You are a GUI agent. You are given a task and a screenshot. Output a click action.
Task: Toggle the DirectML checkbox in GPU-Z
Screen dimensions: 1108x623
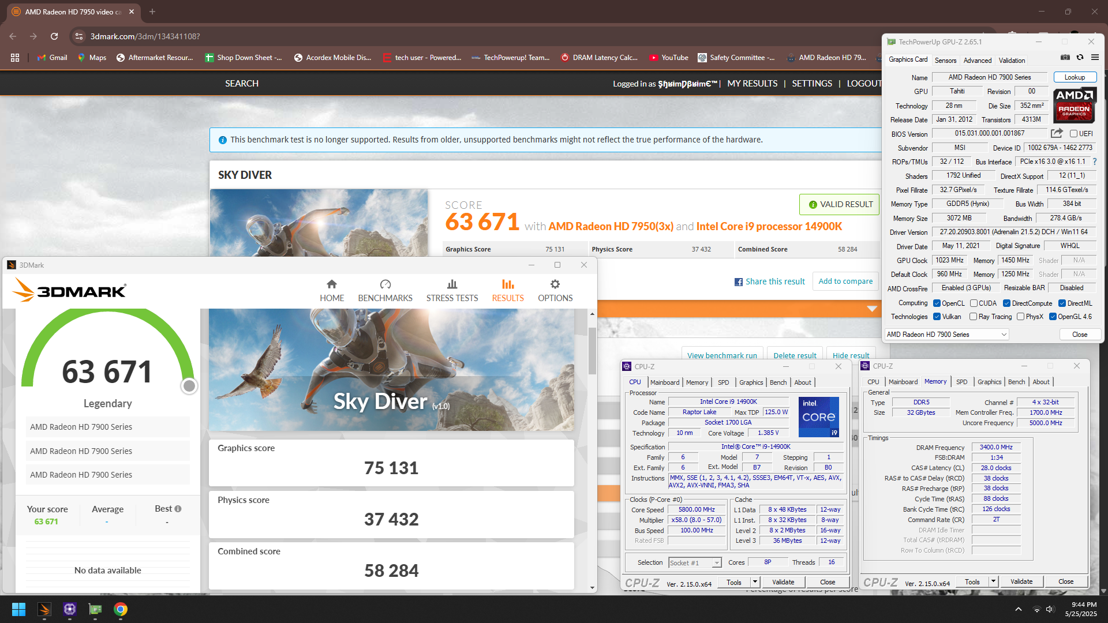point(1062,303)
